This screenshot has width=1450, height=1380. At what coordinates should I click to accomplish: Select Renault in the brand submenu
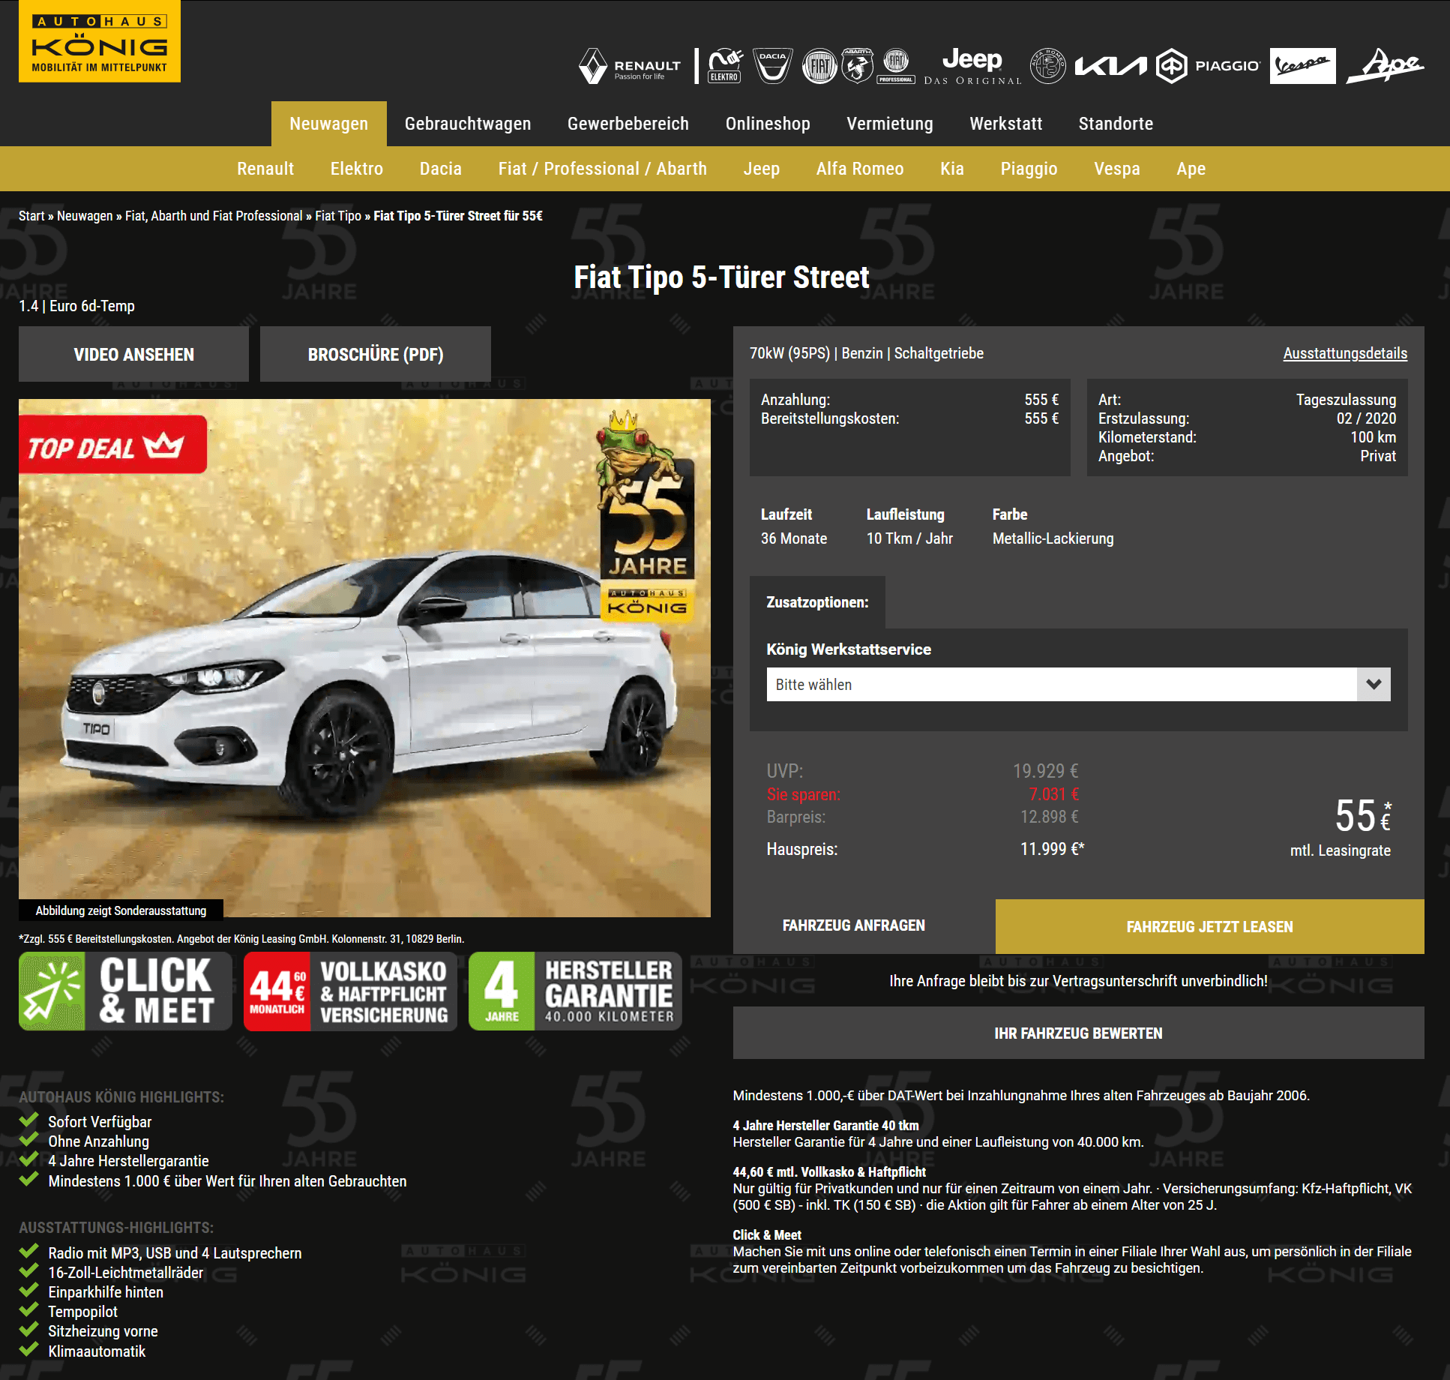coord(265,169)
